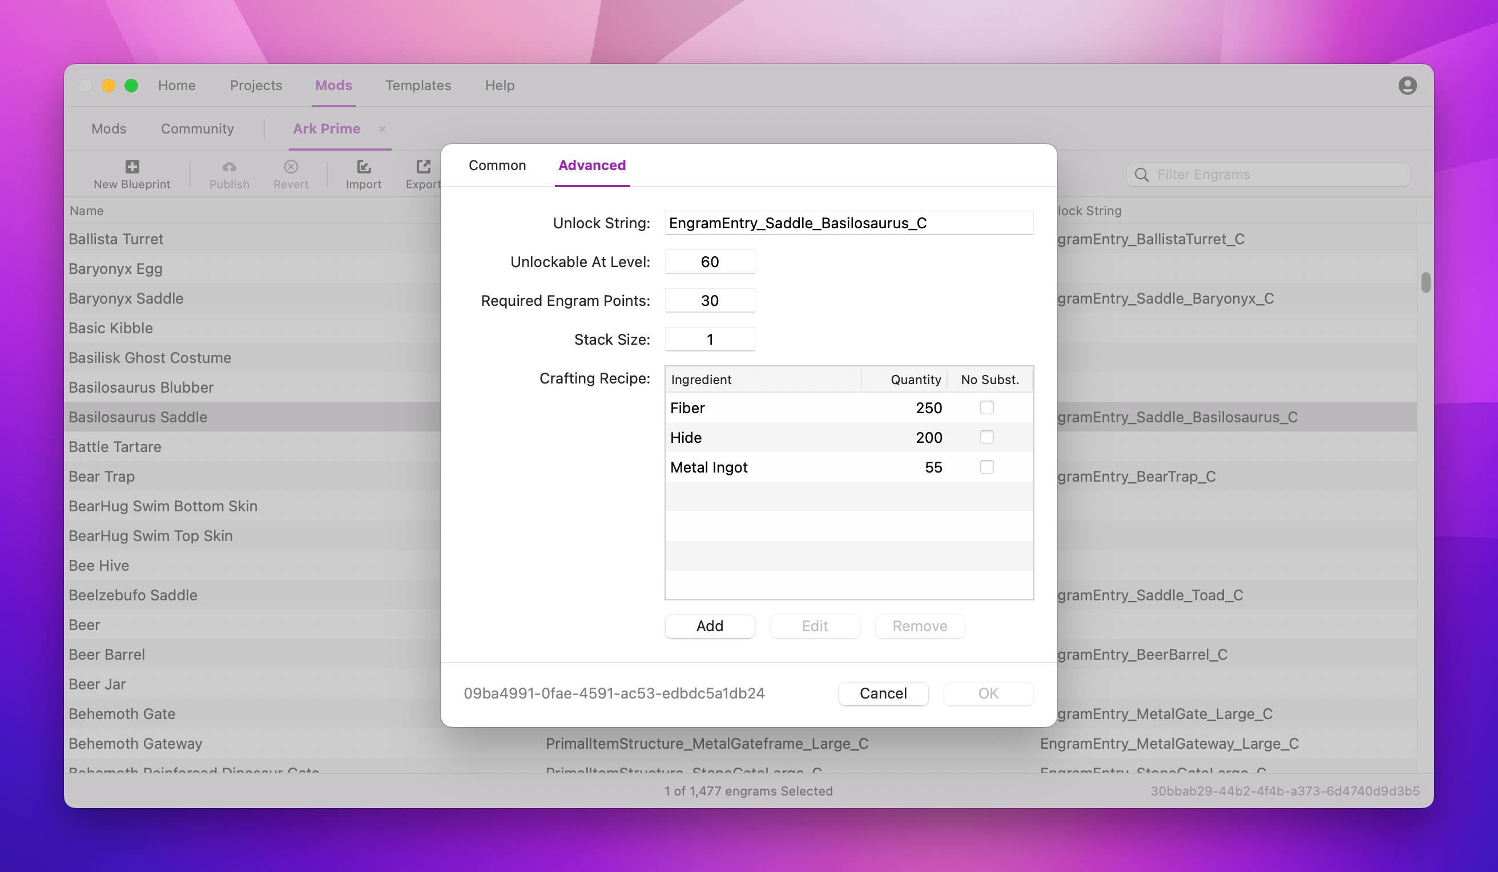Click the Publish cloud icon
Screen dimensions: 1498x872
(x=229, y=167)
